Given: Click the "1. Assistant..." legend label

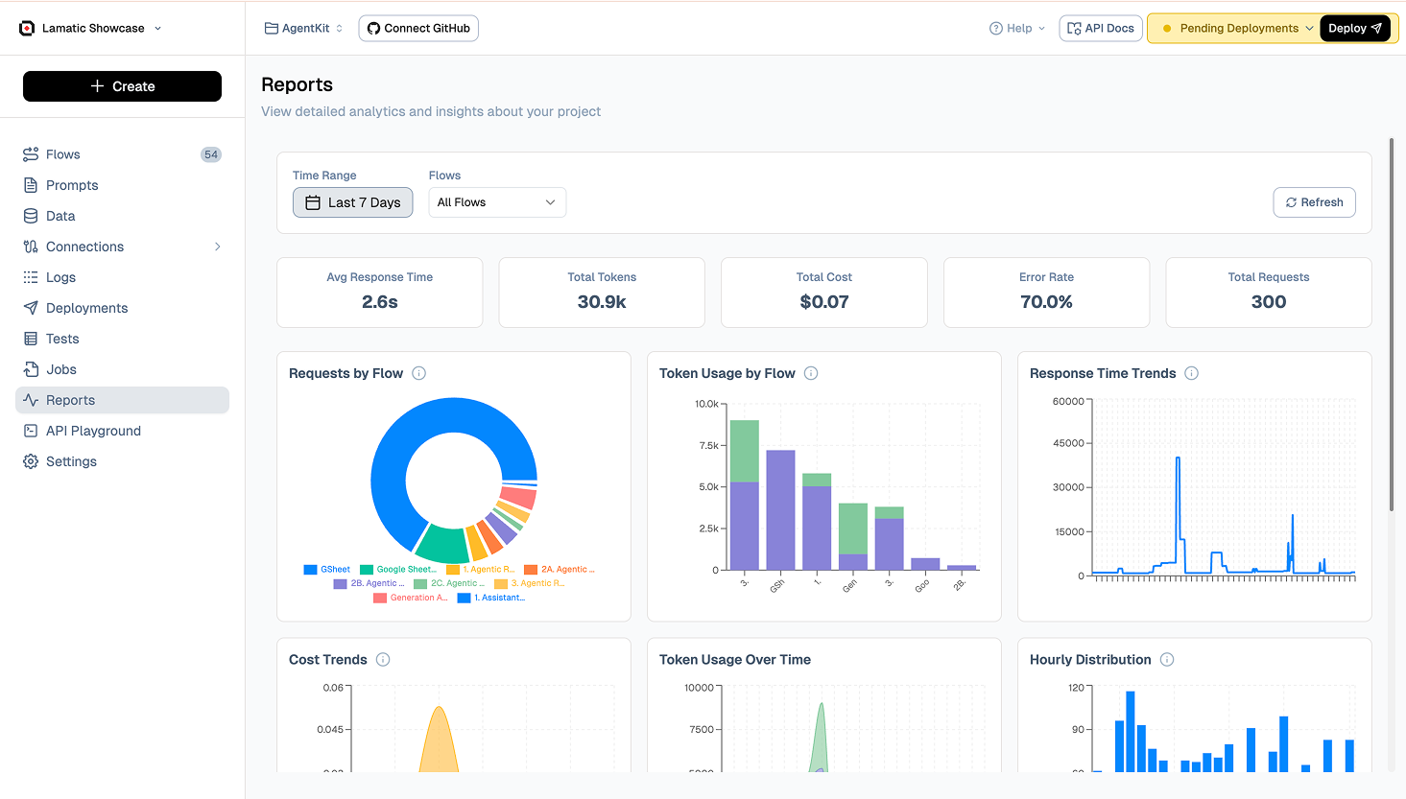Looking at the screenshot, I should (x=500, y=599).
